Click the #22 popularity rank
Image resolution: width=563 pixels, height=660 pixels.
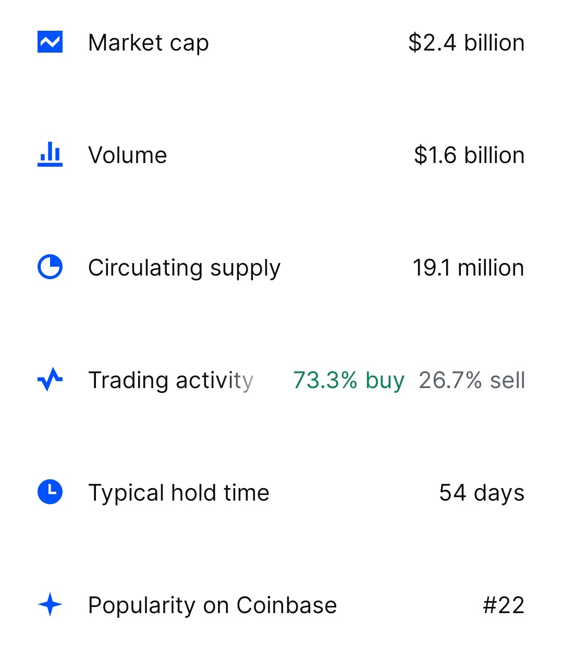click(504, 605)
